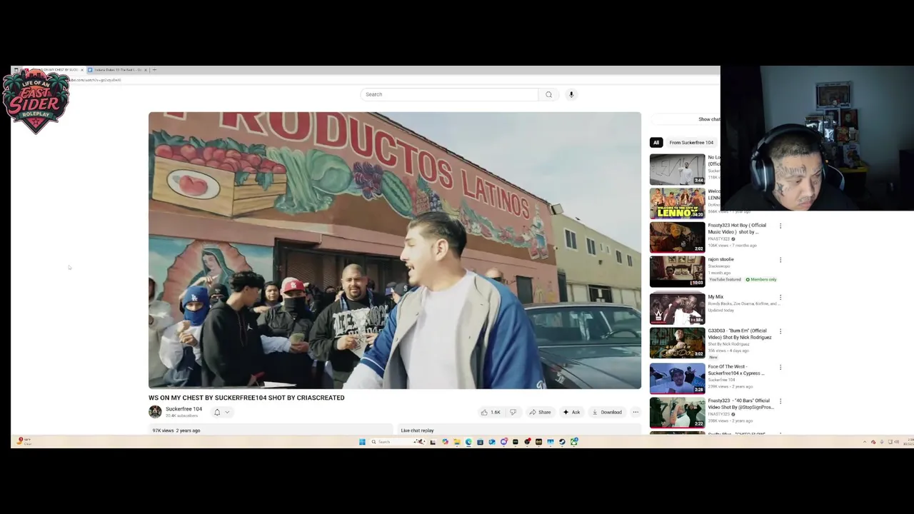Open the My Mix playlist thumbnail

tap(677, 308)
